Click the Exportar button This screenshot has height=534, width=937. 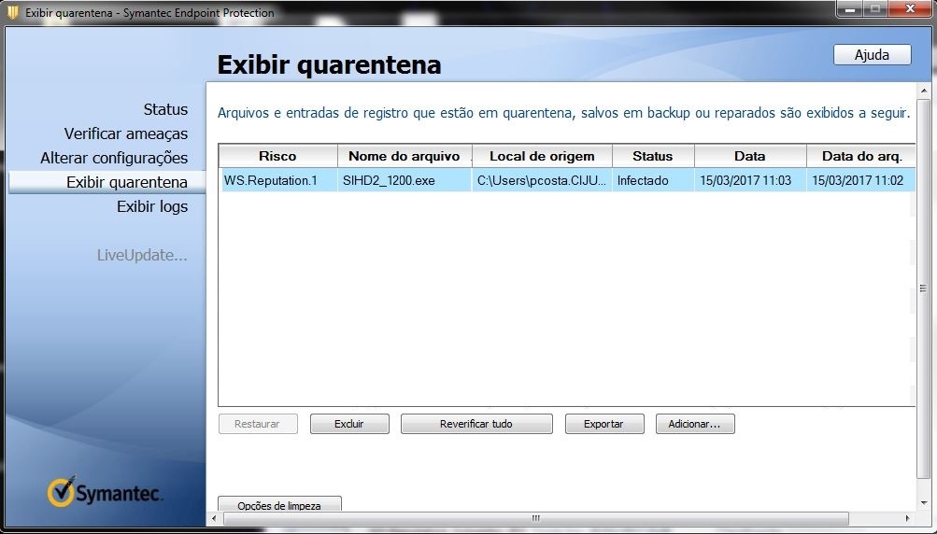[x=604, y=424]
